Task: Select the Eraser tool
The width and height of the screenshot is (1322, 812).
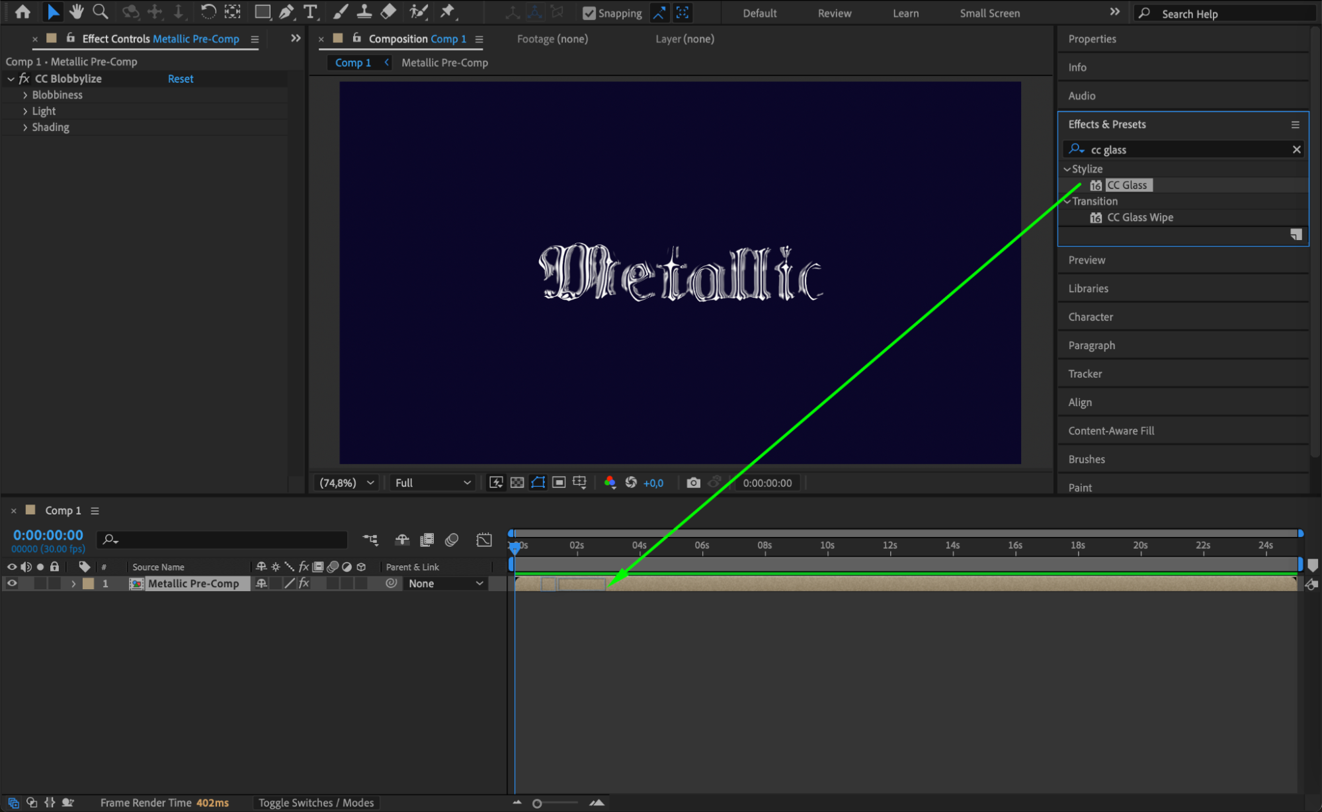Action: [389, 11]
